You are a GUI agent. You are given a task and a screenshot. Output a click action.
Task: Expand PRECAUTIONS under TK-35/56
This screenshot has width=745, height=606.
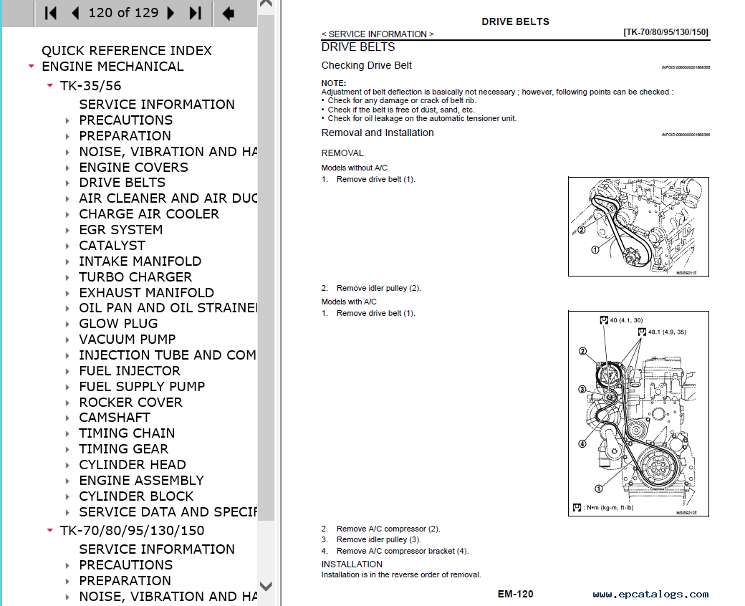coord(67,120)
